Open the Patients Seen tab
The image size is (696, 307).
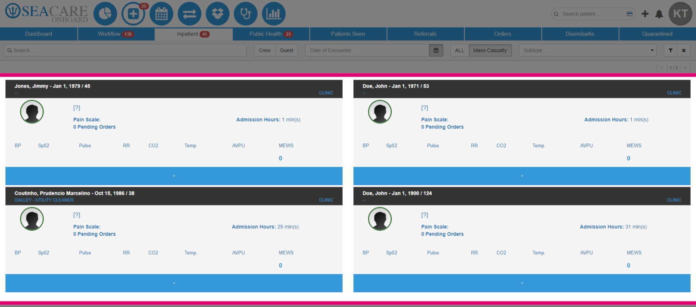pyautogui.click(x=348, y=34)
